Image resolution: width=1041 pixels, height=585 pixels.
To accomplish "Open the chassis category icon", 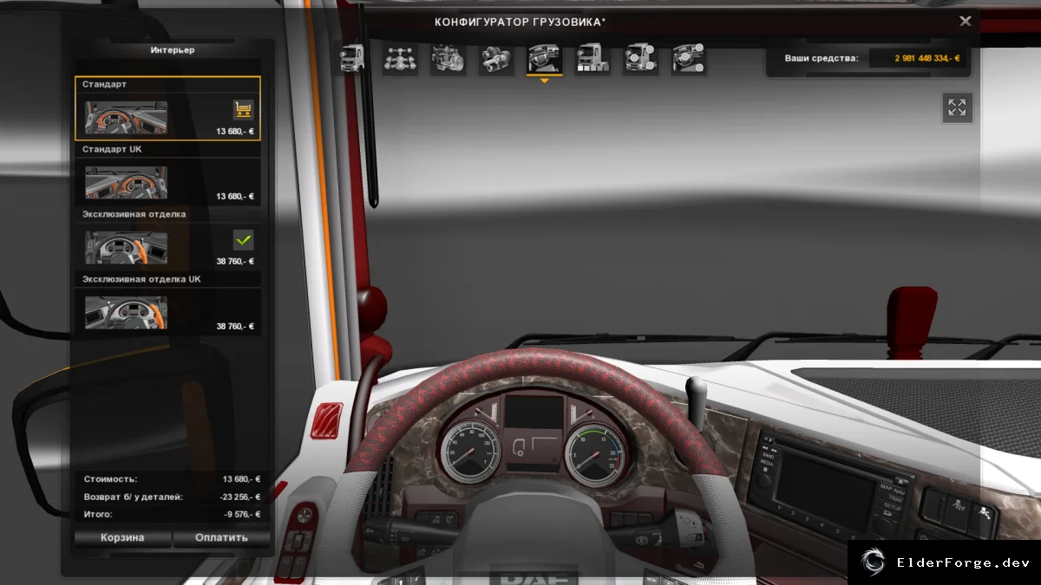I will 401,59.
